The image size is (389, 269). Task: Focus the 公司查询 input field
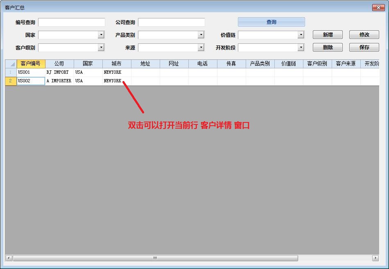[x=172, y=23]
